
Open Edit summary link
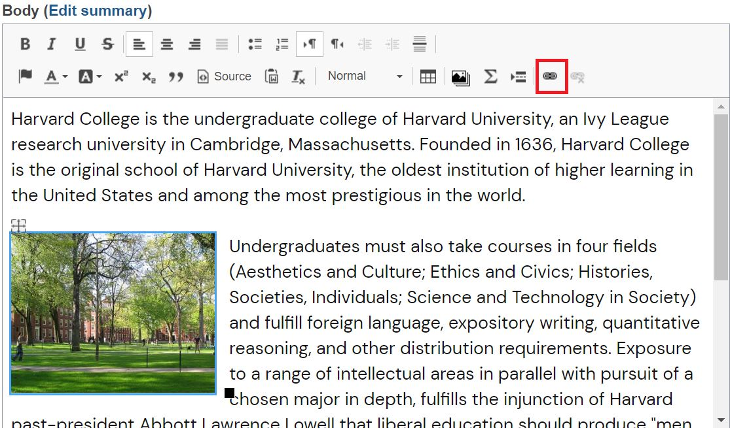[x=98, y=10]
